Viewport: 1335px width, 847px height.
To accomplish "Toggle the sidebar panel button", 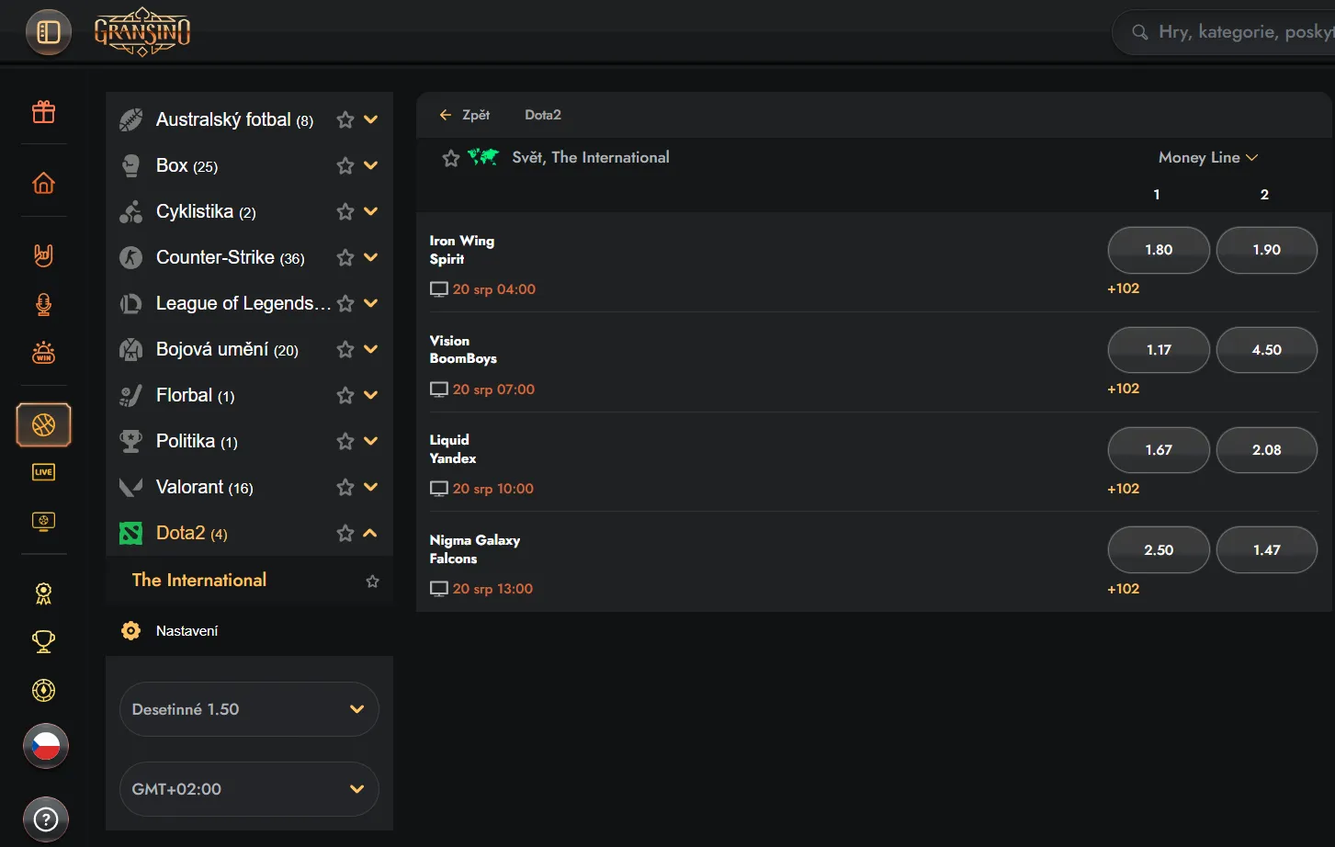I will point(49,32).
